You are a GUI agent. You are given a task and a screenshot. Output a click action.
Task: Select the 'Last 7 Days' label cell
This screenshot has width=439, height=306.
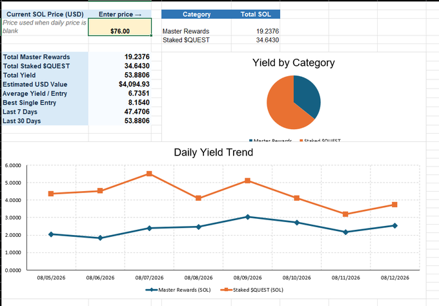[x=45, y=112]
